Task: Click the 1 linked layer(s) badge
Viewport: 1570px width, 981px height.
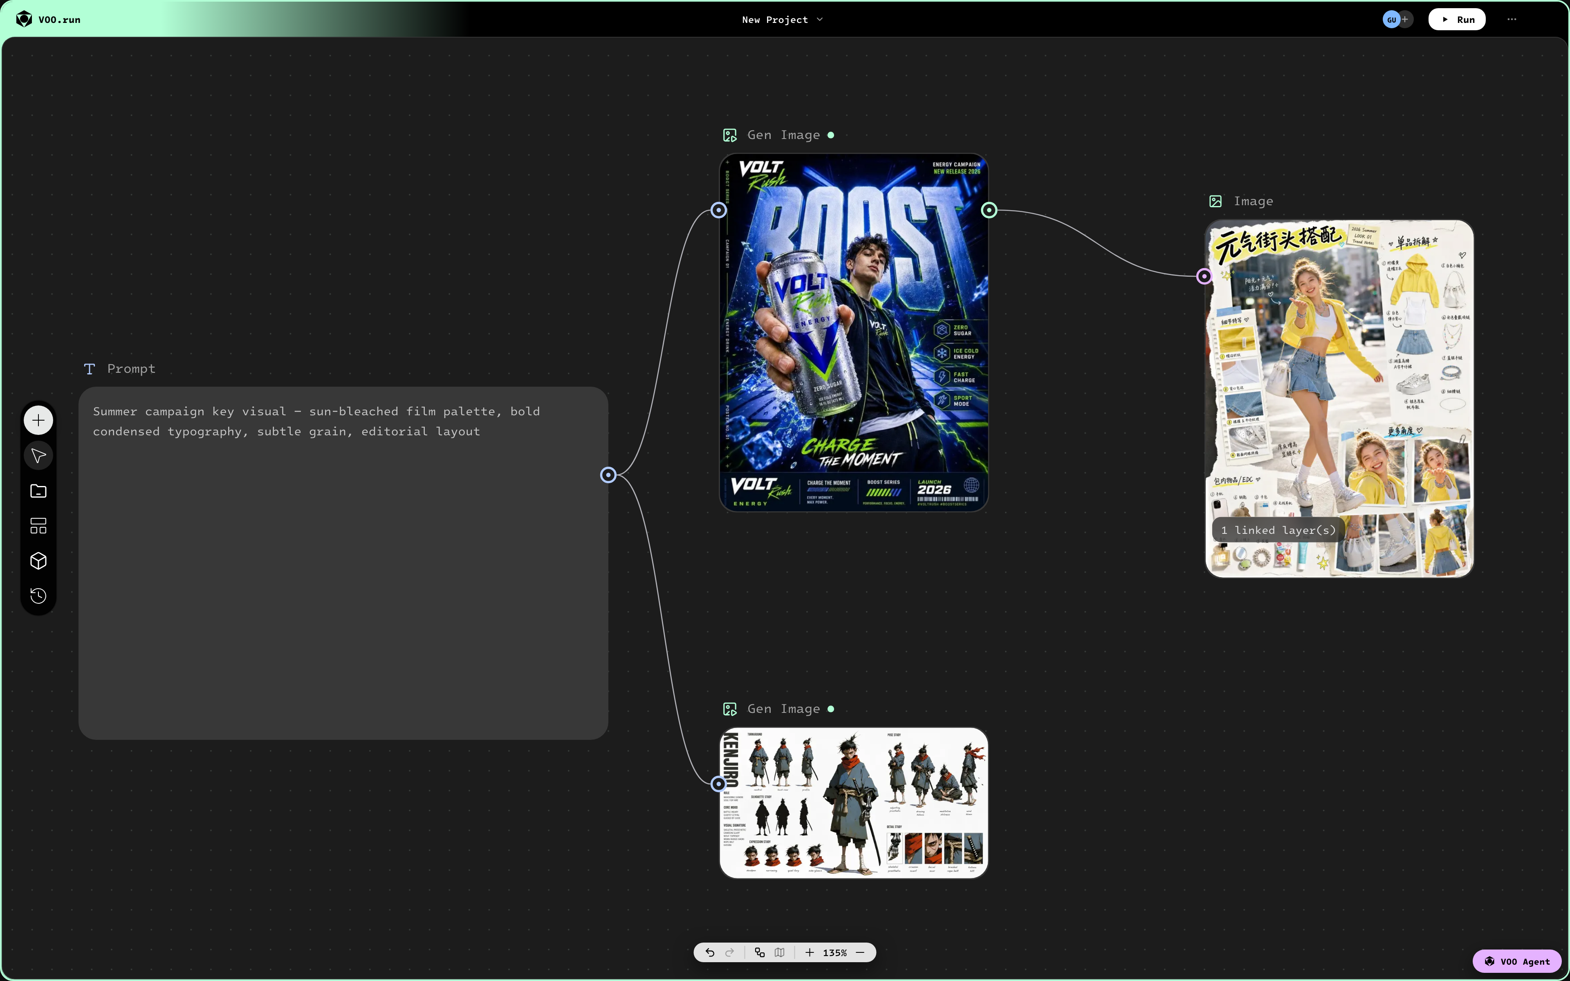Action: point(1278,530)
